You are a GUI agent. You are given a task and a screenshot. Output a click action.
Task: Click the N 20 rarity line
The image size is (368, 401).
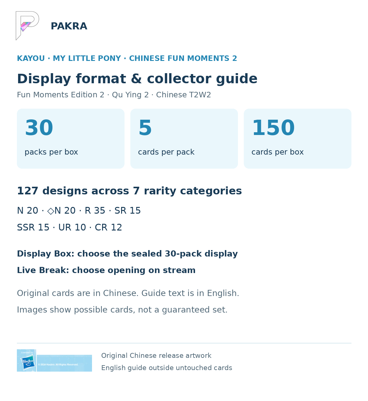click(79, 211)
